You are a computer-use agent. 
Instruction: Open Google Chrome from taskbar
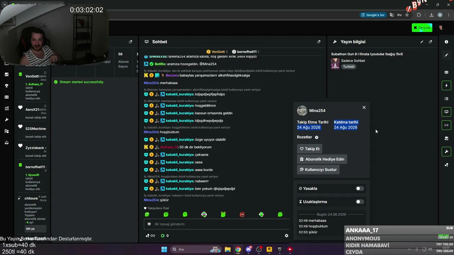click(238, 249)
